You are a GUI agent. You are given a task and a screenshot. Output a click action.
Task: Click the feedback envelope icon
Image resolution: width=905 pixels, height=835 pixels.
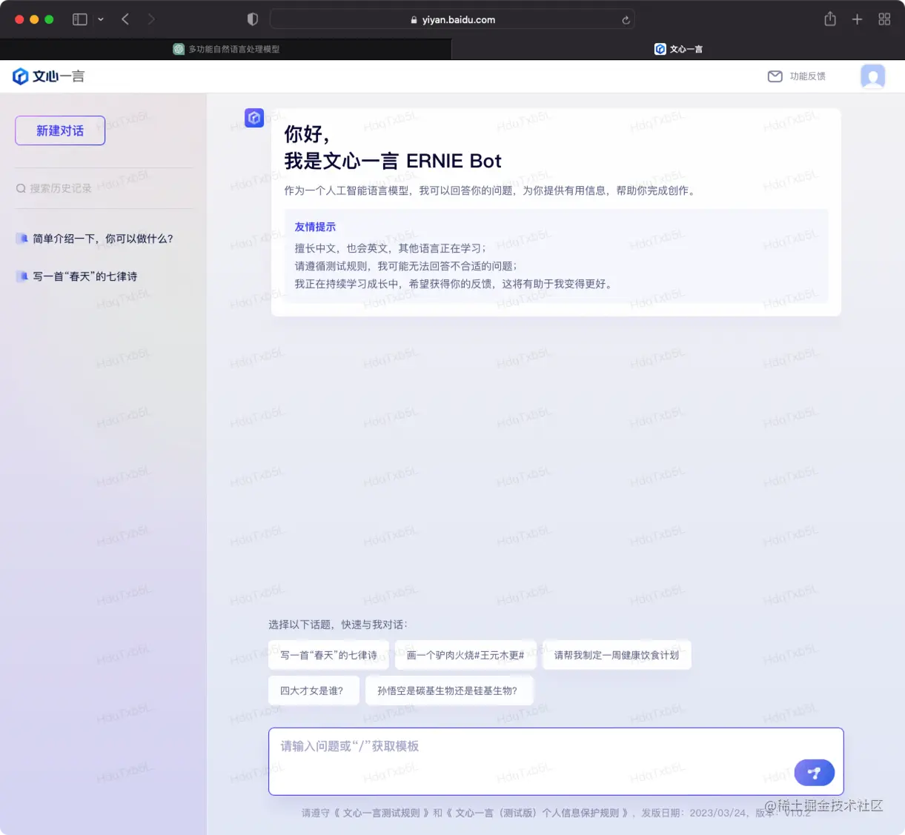coord(775,76)
